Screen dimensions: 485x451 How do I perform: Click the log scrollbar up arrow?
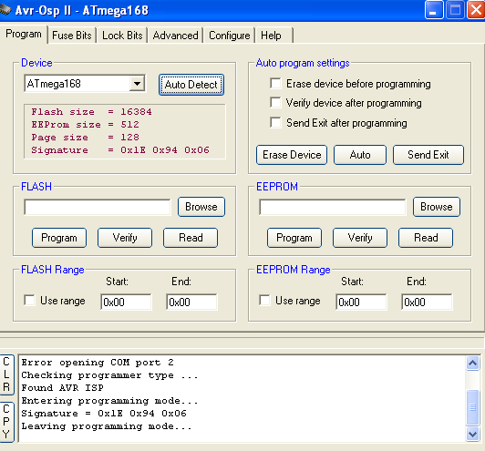pyautogui.click(x=472, y=363)
